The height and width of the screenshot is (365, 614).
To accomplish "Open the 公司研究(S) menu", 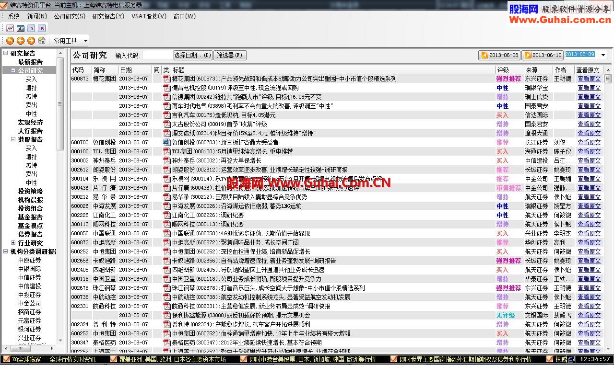I will coord(70,16).
